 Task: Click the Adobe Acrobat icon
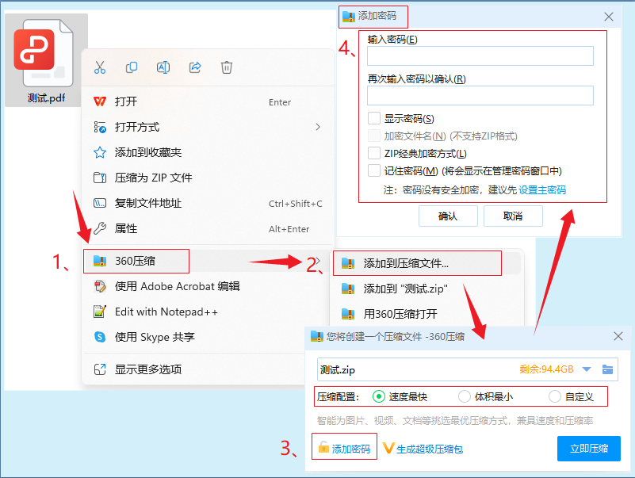click(100, 286)
